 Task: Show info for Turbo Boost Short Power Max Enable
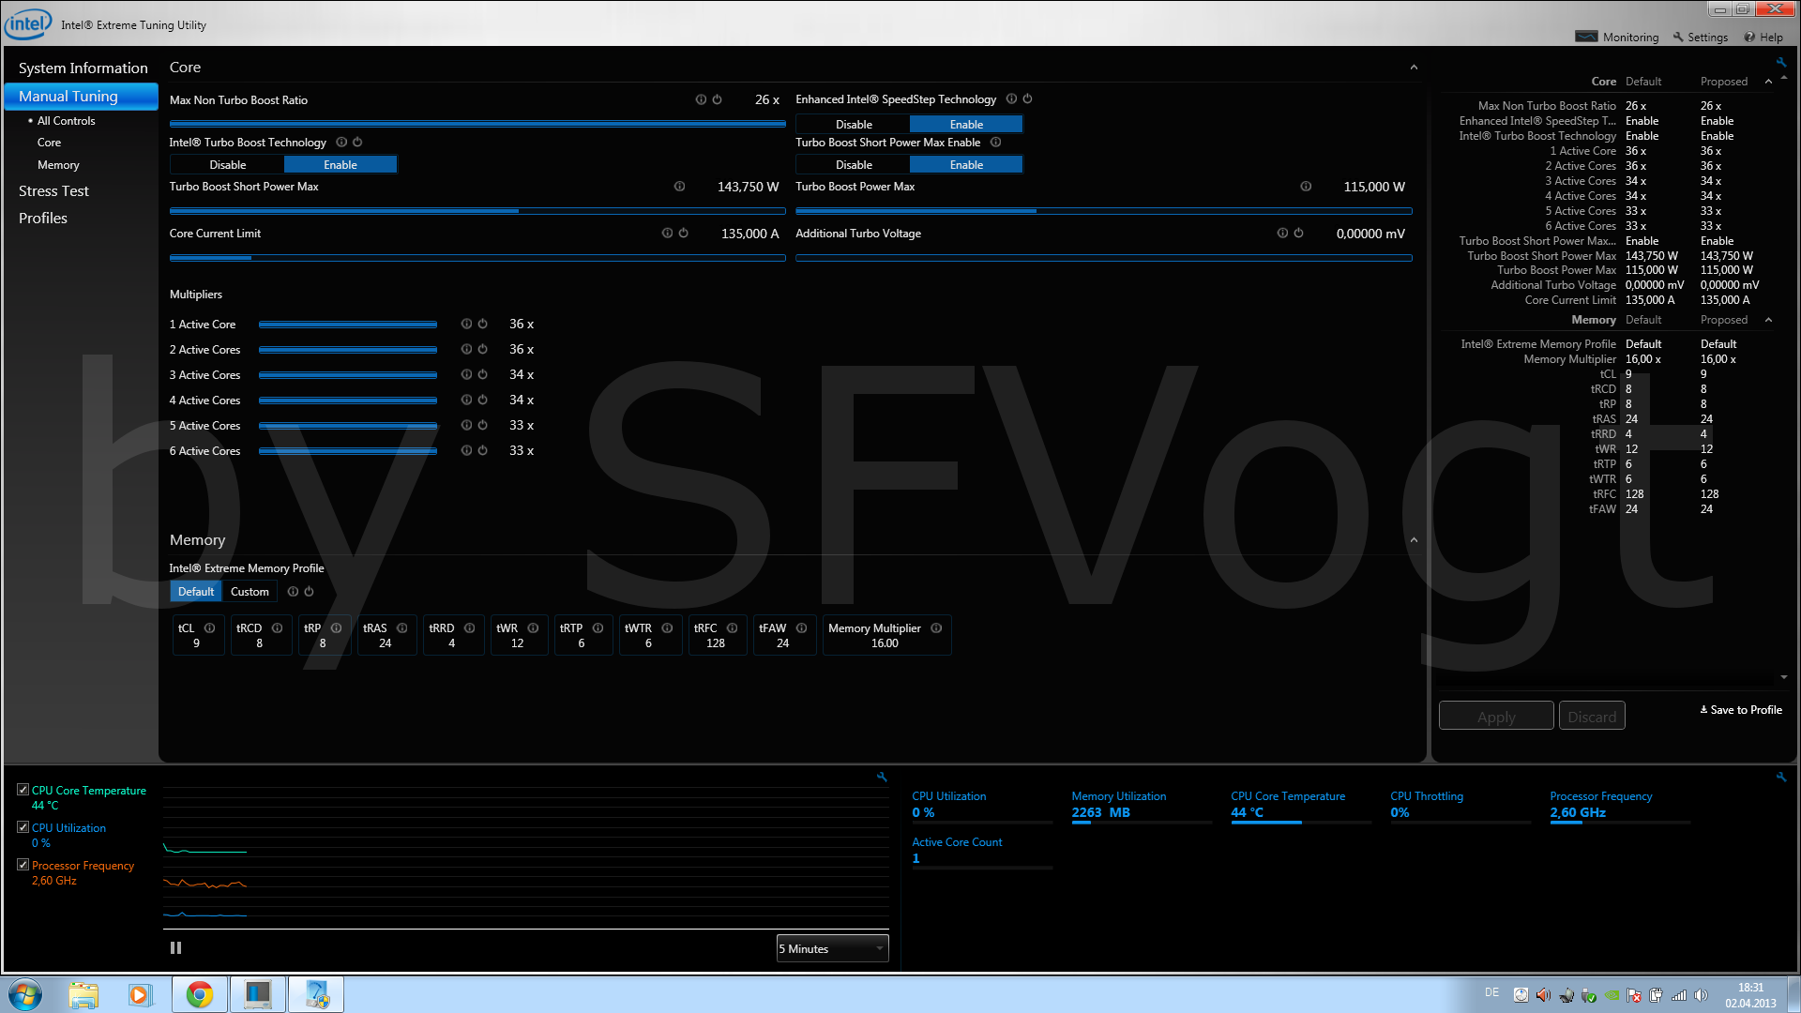tap(995, 143)
